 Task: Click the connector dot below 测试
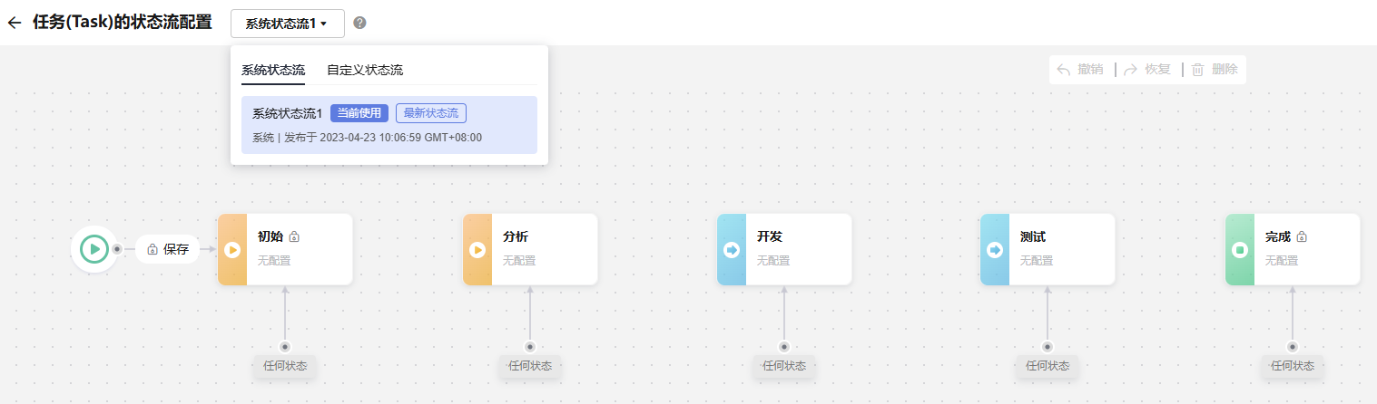click(x=1048, y=346)
